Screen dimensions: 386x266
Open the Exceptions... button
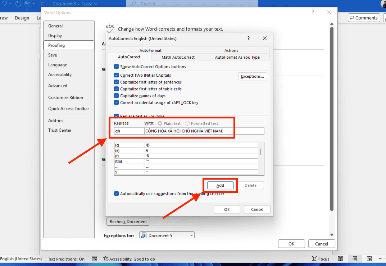[253, 76]
